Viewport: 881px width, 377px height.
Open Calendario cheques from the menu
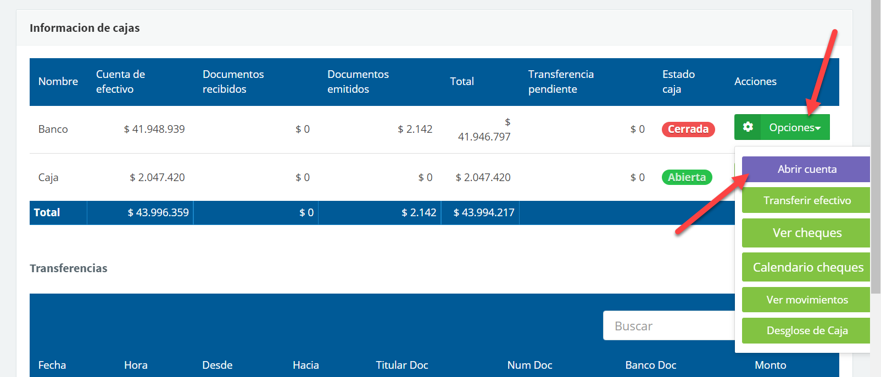[x=806, y=267]
